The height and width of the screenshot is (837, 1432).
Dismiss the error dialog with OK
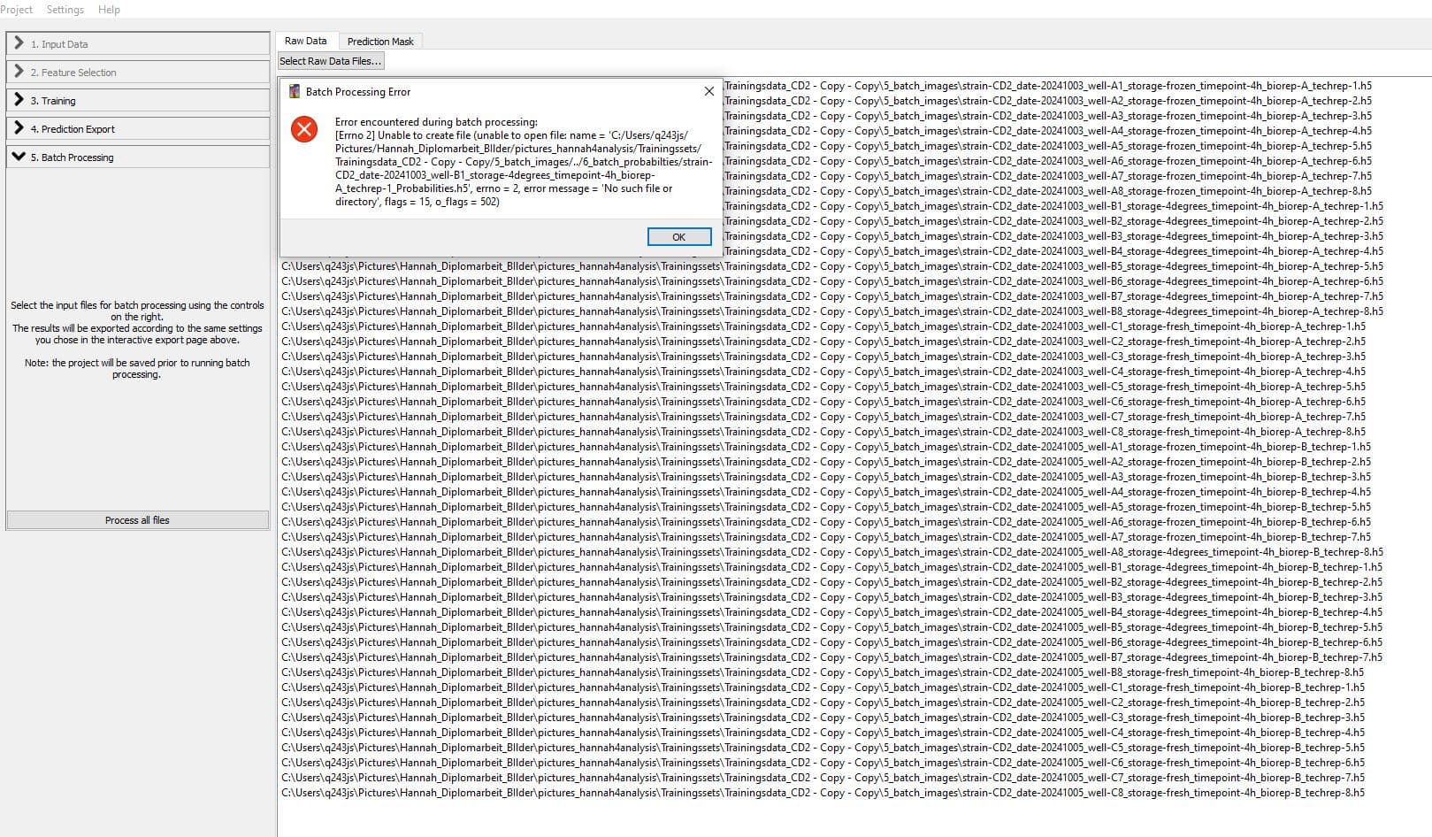(x=678, y=236)
